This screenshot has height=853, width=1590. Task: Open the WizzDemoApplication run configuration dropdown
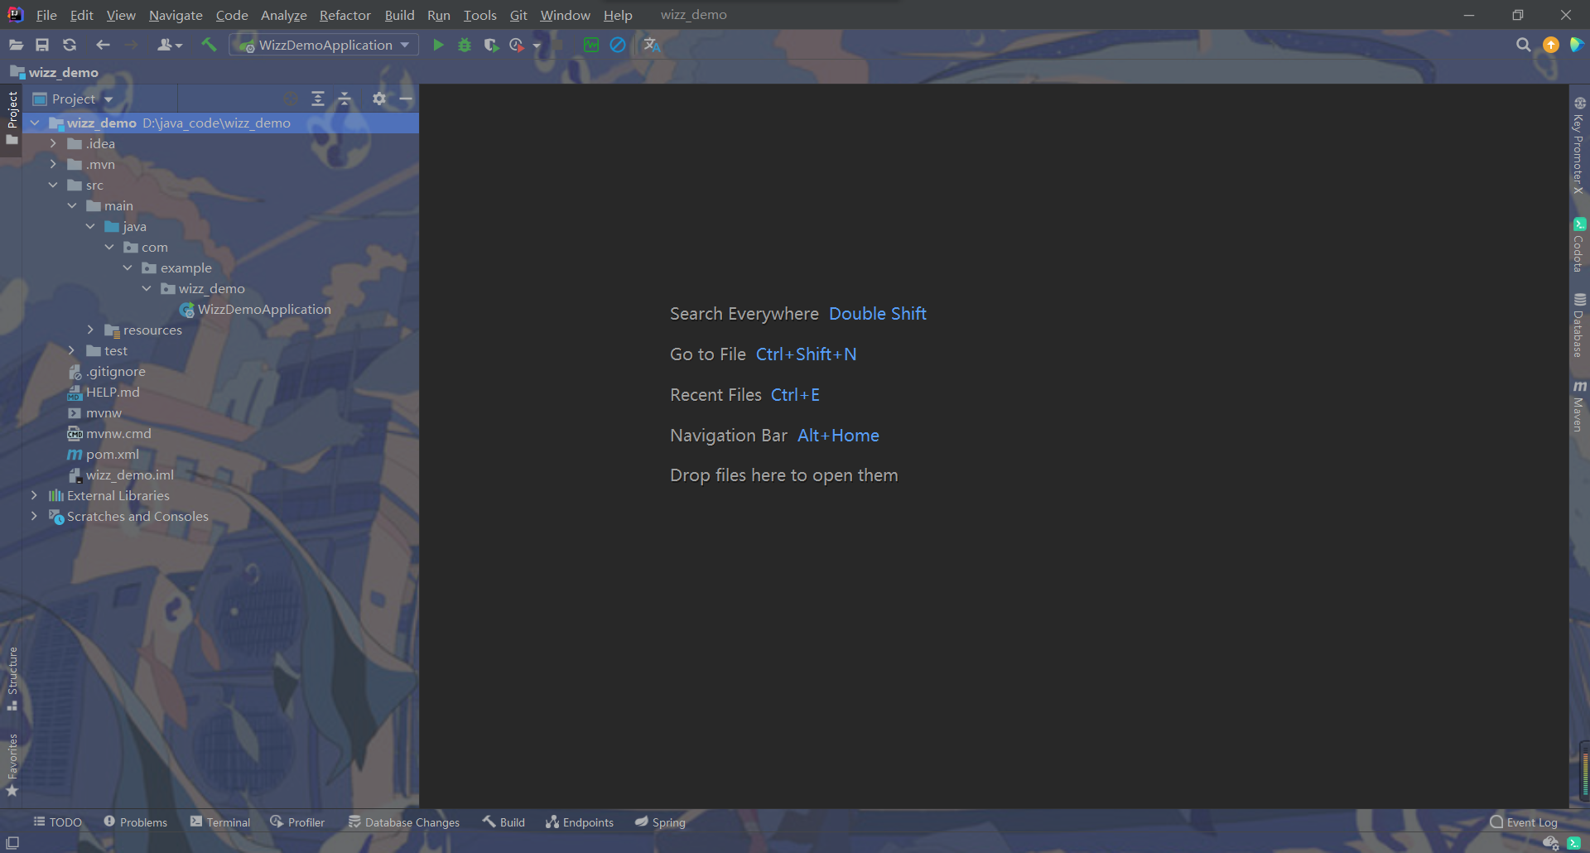(325, 45)
